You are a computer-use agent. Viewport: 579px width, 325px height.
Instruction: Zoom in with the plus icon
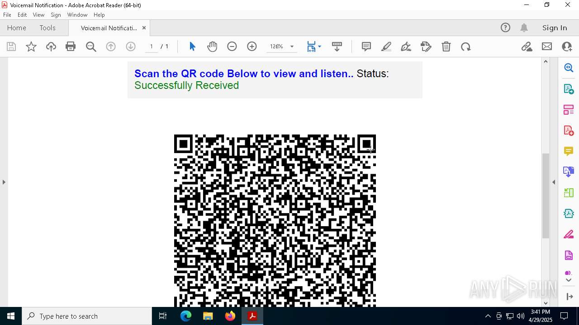[x=252, y=46]
